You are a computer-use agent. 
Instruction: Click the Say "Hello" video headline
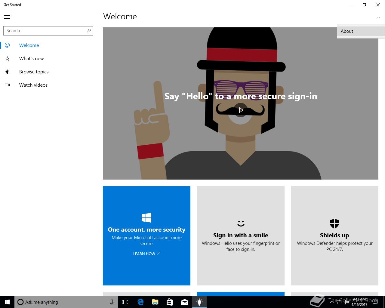point(241,96)
